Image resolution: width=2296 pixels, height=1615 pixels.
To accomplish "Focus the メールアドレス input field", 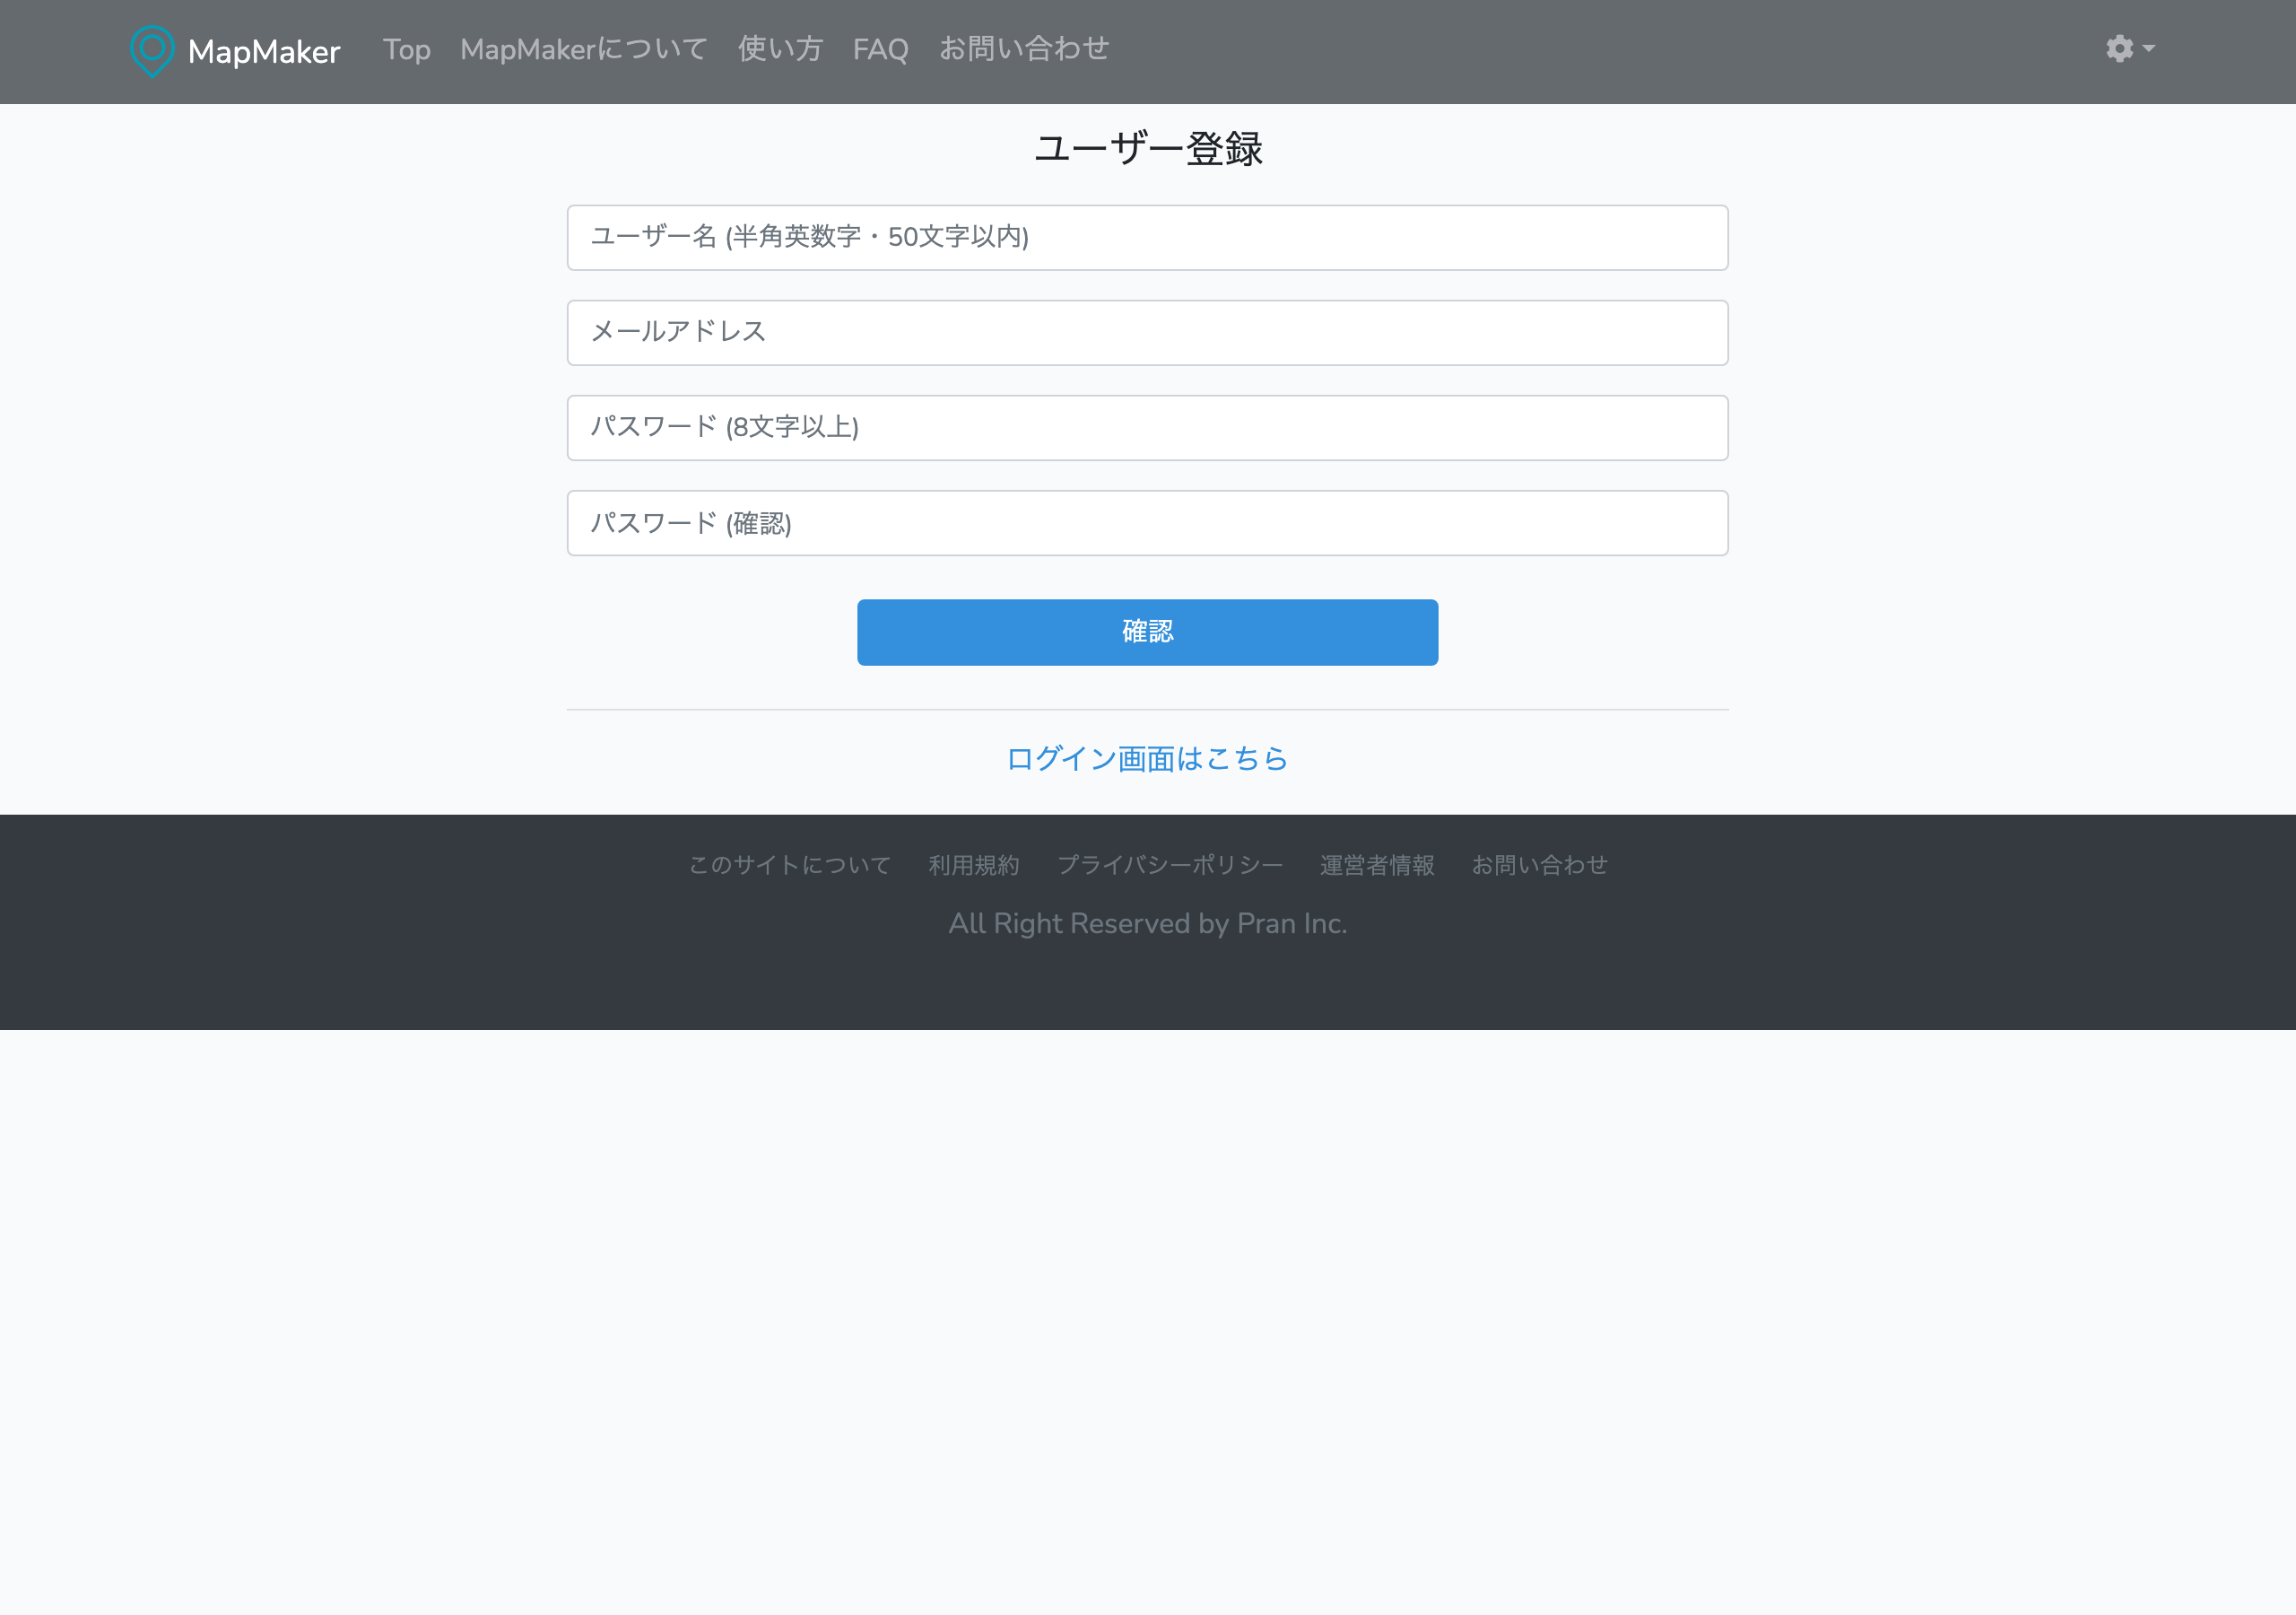I will coord(1147,333).
